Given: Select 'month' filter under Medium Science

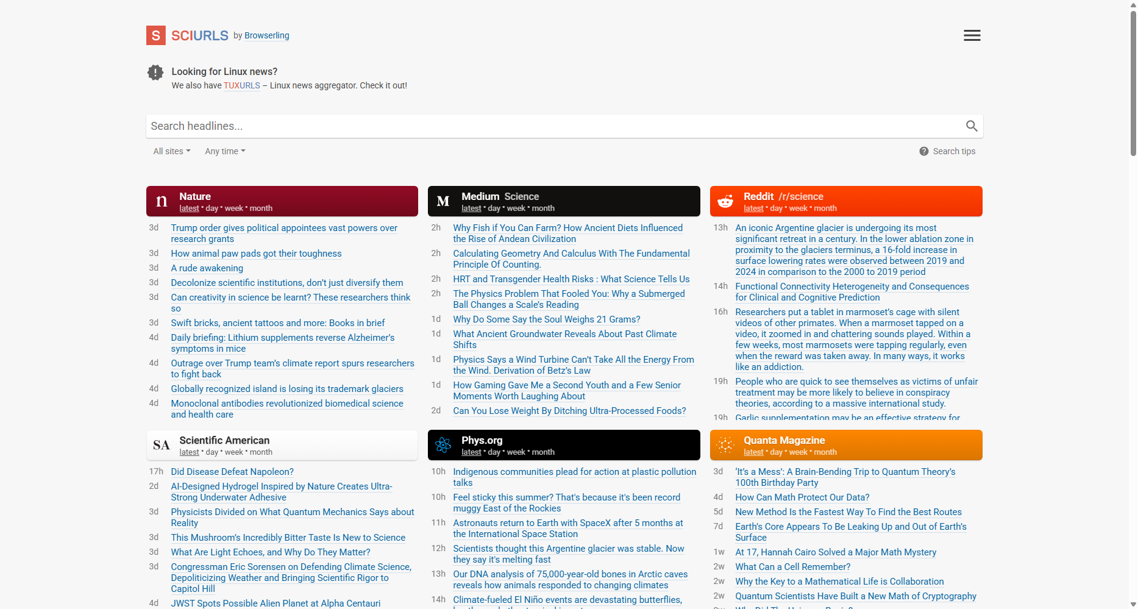Looking at the screenshot, I should [x=543, y=208].
